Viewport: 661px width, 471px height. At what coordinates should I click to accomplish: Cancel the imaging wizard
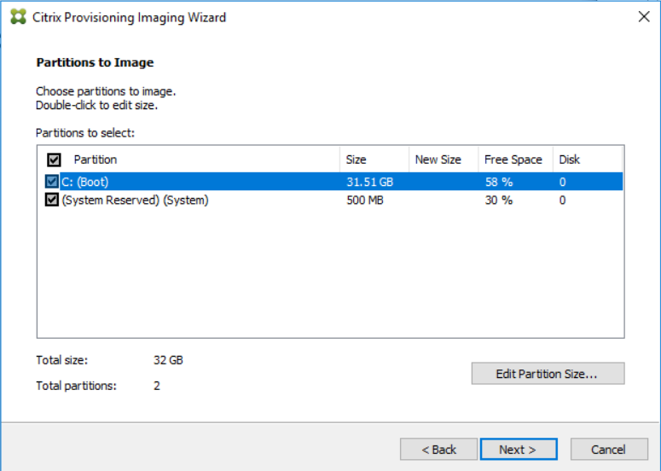tap(609, 450)
